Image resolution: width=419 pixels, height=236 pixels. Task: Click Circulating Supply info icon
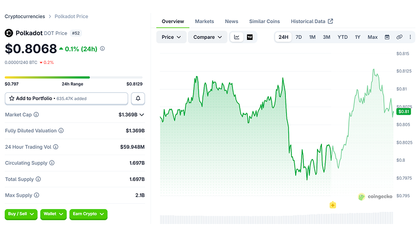pyautogui.click(x=52, y=163)
